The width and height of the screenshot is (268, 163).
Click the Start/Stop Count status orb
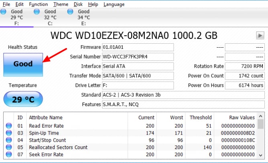(9, 140)
